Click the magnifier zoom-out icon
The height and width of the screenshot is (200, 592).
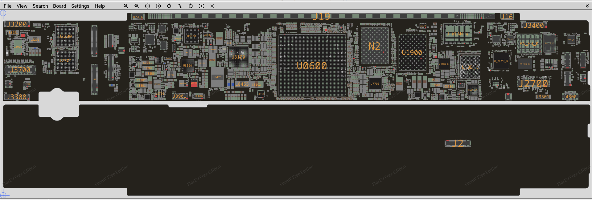[x=126, y=6]
